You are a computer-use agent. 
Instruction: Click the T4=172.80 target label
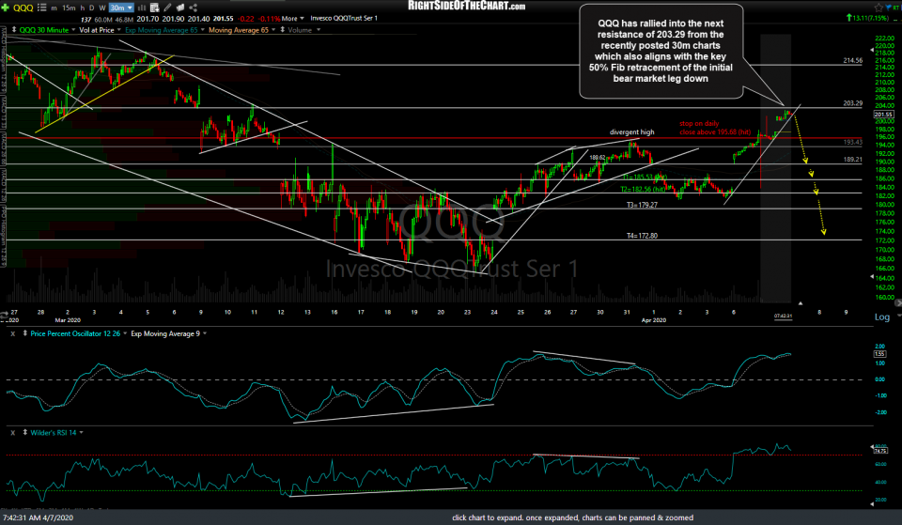click(x=642, y=236)
